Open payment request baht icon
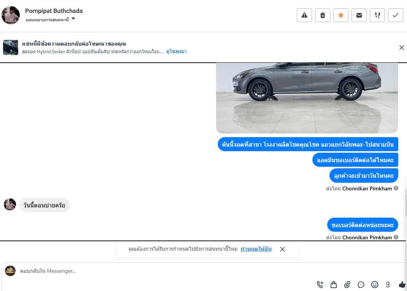 coord(388,285)
